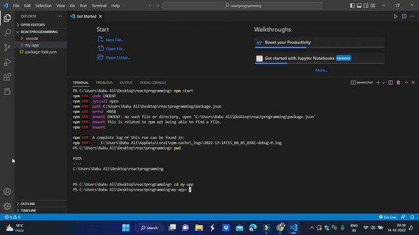Open Google Chrome from taskbar
The image size is (419, 235).
pos(280,228)
